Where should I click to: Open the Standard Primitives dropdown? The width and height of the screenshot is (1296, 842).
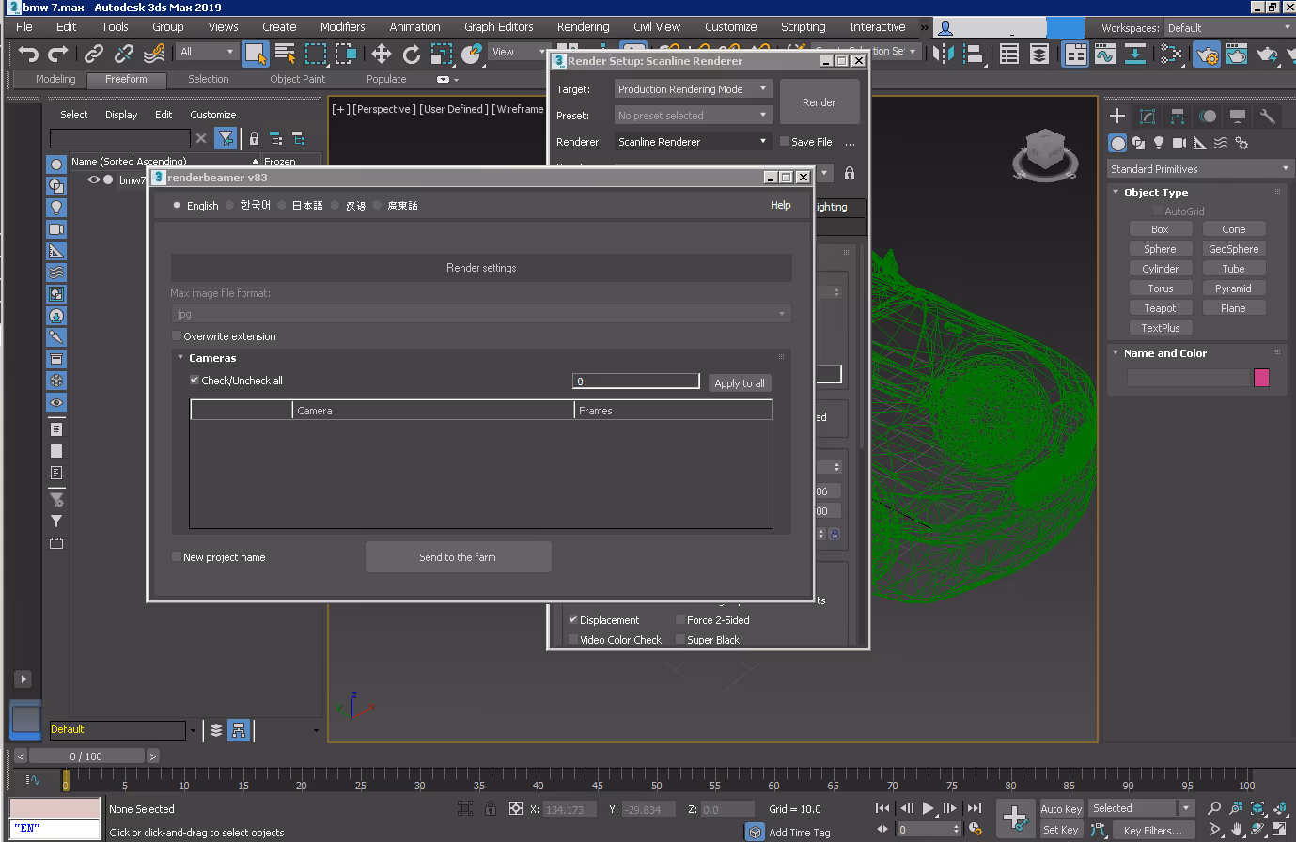(1199, 169)
